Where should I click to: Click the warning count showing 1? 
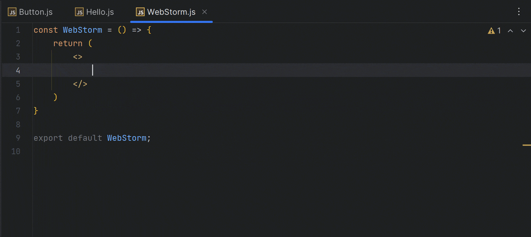(499, 30)
